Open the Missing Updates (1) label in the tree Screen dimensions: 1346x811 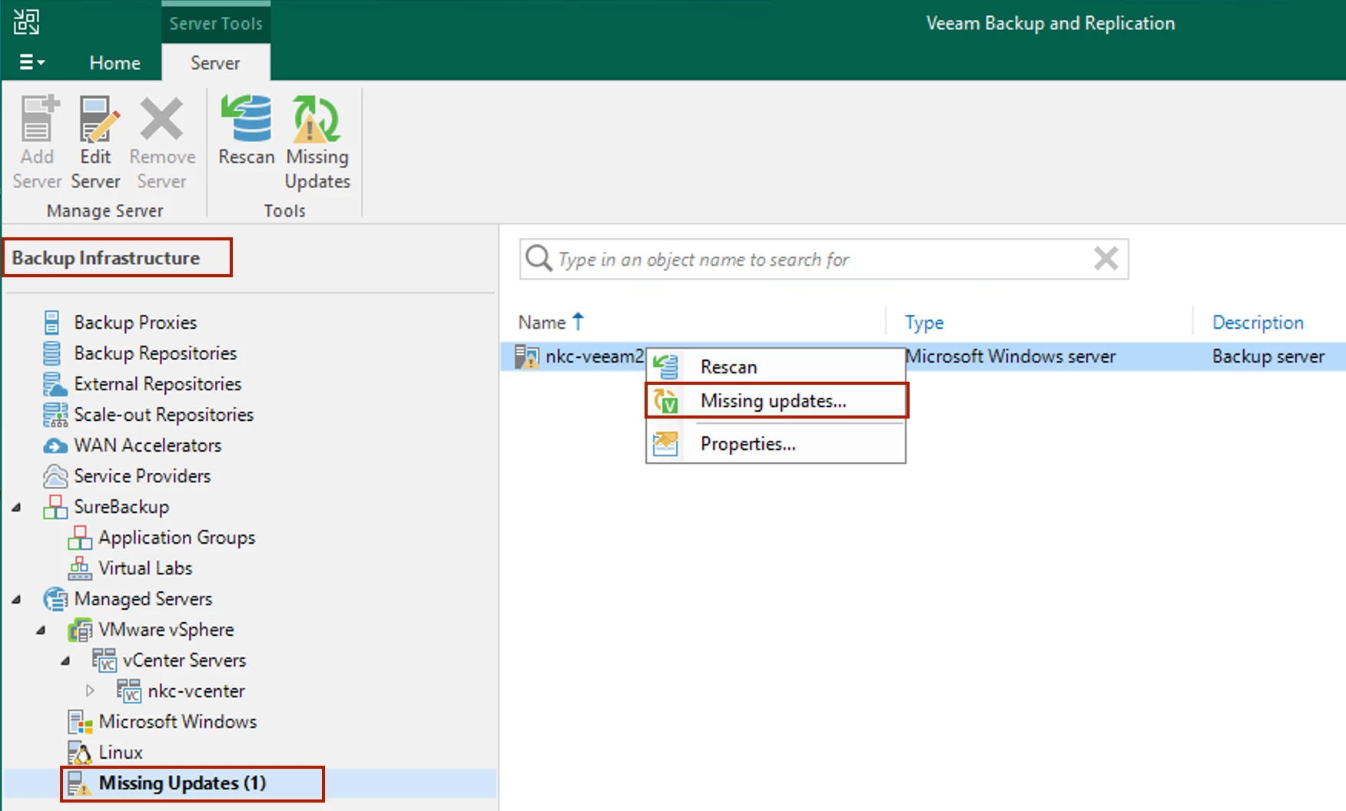click(182, 783)
